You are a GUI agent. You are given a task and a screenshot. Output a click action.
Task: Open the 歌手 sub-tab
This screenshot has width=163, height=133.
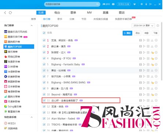(60, 19)
